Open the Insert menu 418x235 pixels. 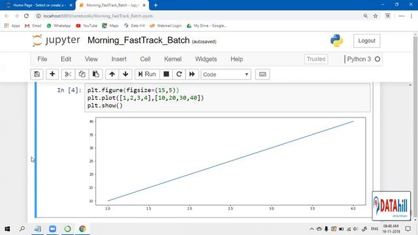point(119,59)
